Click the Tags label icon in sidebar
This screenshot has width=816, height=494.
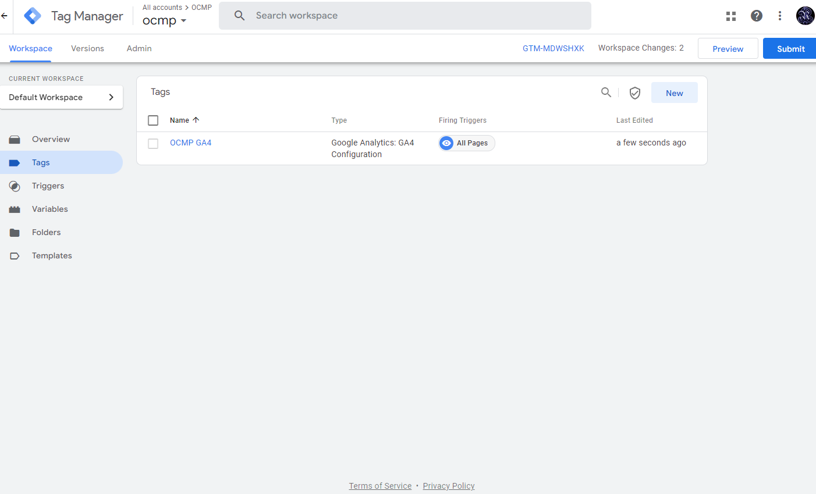(x=15, y=163)
